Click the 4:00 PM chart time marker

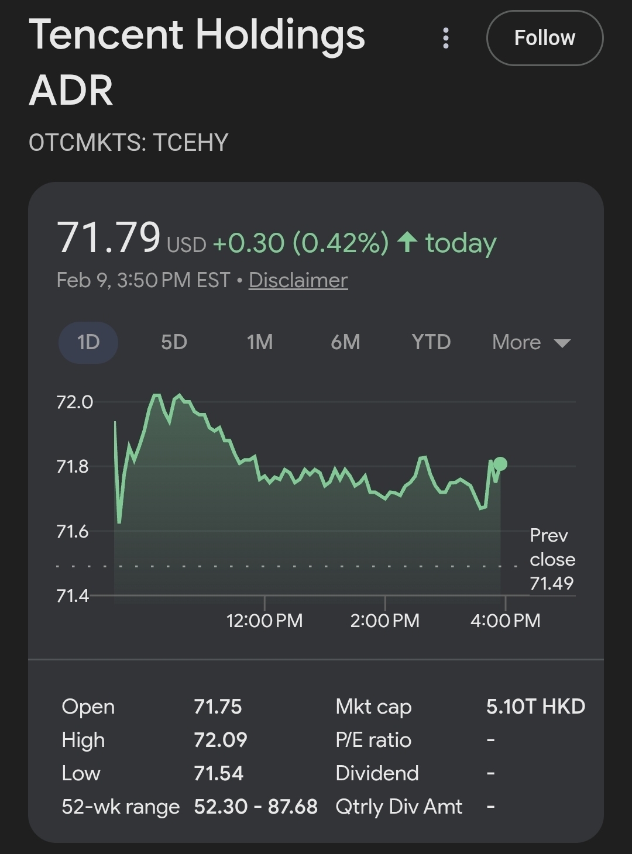point(506,620)
